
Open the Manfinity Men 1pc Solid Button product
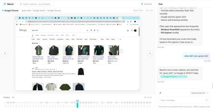coord(39,55)
